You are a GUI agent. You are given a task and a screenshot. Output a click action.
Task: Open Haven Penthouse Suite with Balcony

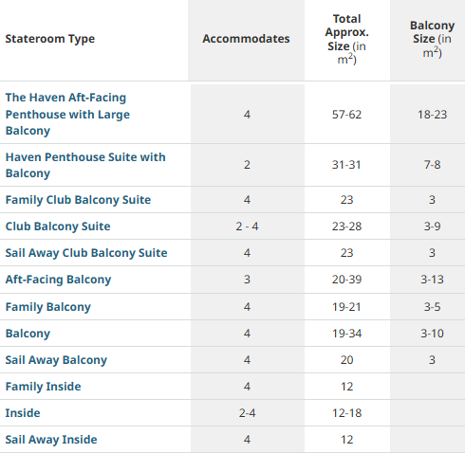(85, 165)
